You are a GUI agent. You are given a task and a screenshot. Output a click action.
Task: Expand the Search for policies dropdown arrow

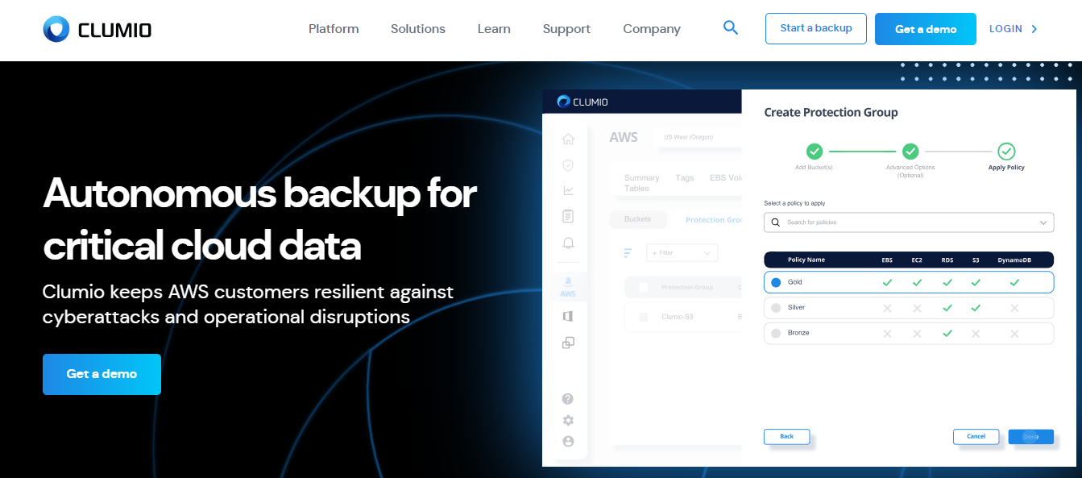click(x=1043, y=222)
